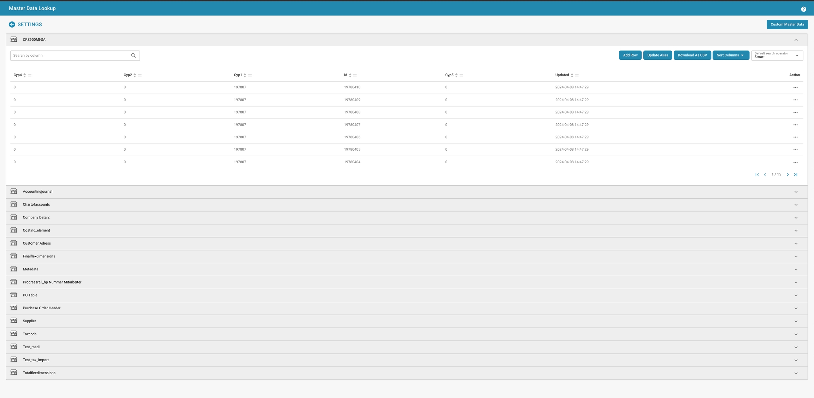Click the back arrow beside SETTINGS
Viewport: 814px width, 398px height.
(x=12, y=24)
